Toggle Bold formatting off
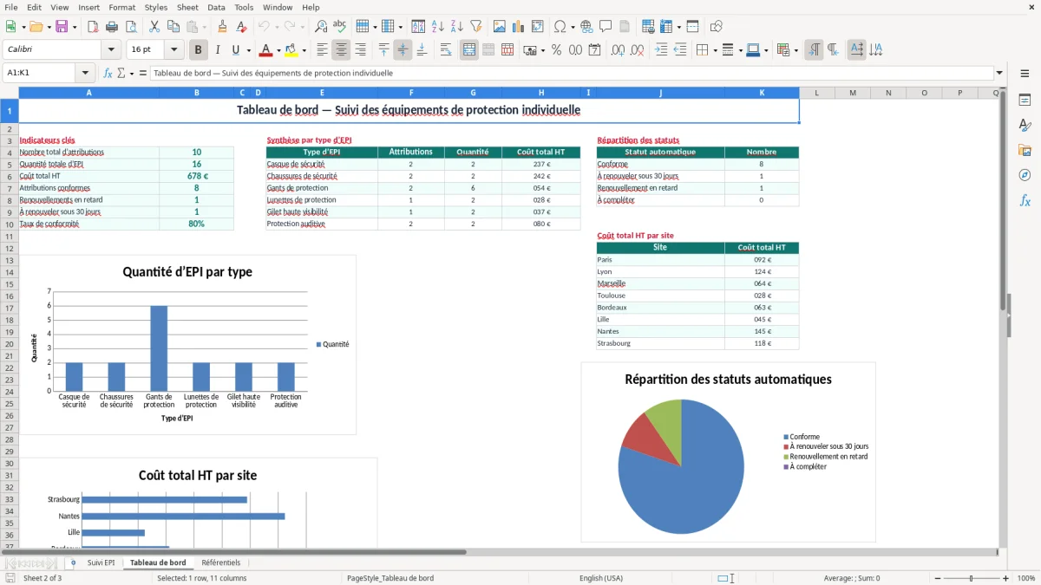Image resolution: width=1041 pixels, height=585 pixels. [199, 50]
